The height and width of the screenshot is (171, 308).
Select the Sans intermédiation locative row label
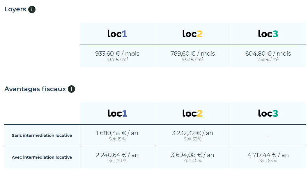(x=42, y=135)
